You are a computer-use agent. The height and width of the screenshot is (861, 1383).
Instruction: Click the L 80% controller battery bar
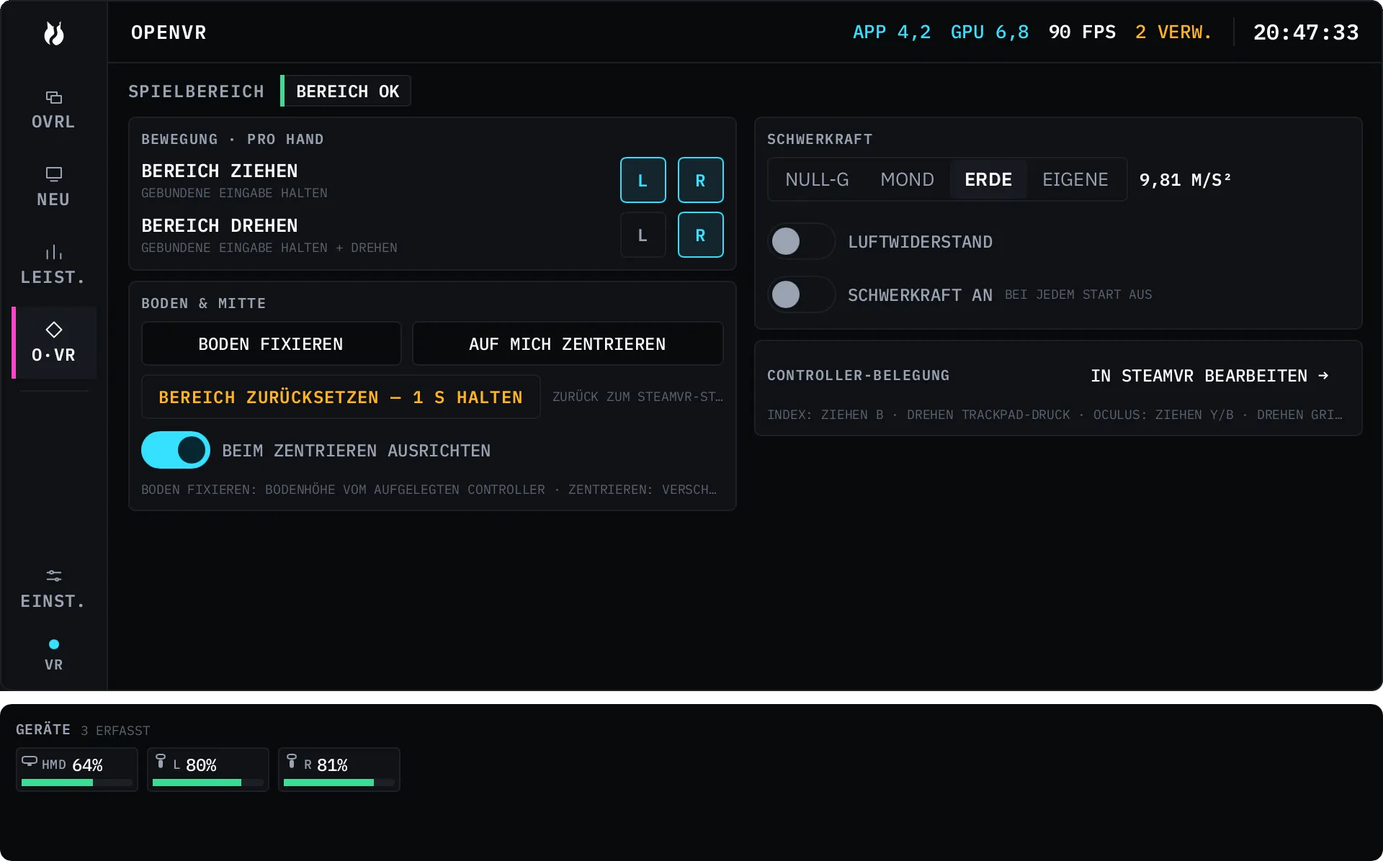click(208, 782)
